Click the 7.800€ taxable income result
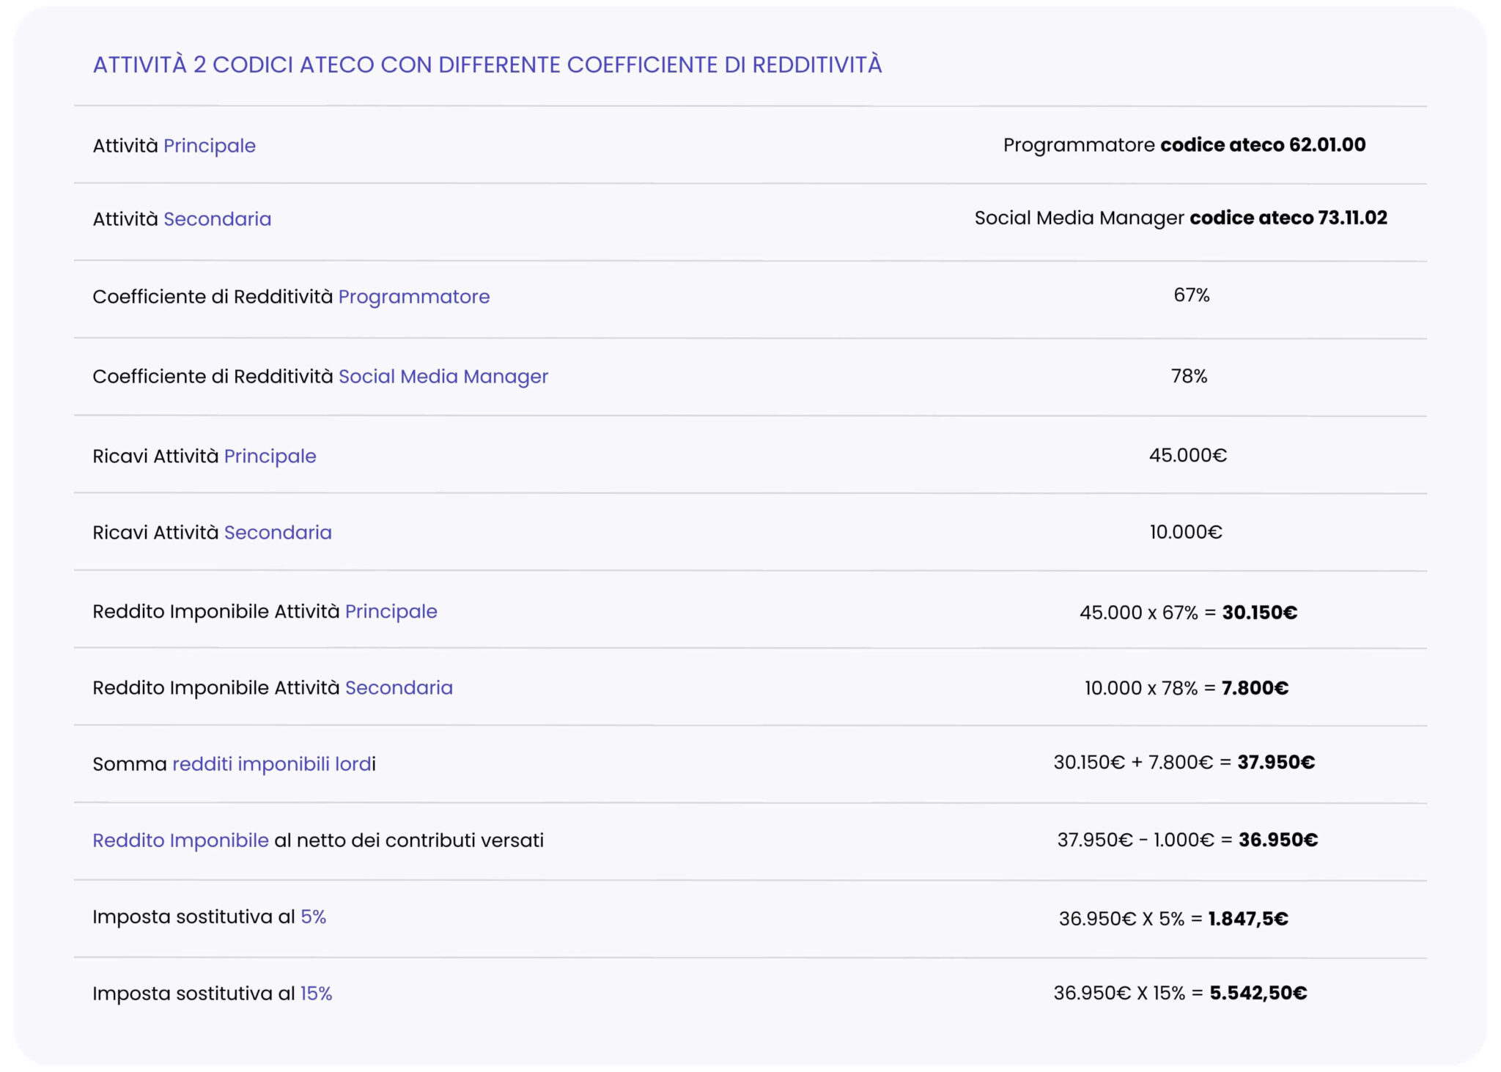 (1255, 688)
